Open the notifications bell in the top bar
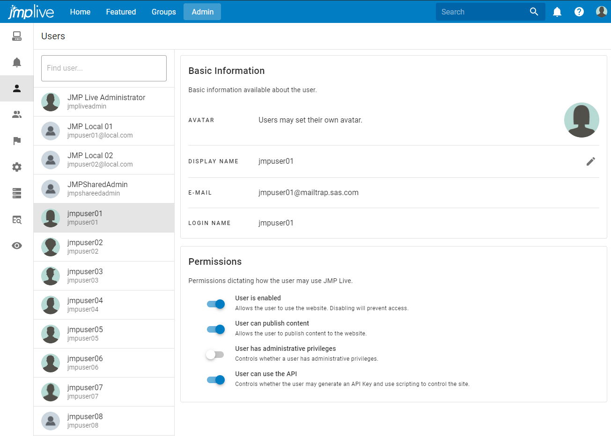The height and width of the screenshot is (436, 611). tap(557, 12)
